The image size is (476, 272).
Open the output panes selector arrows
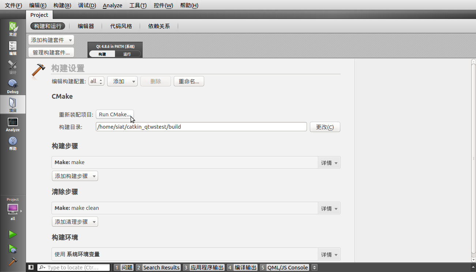[x=314, y=267]
